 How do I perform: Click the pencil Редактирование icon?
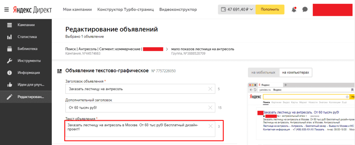point(9,97)
